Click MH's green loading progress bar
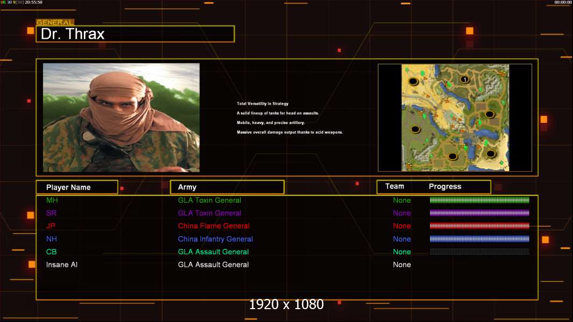 [479, 200]
